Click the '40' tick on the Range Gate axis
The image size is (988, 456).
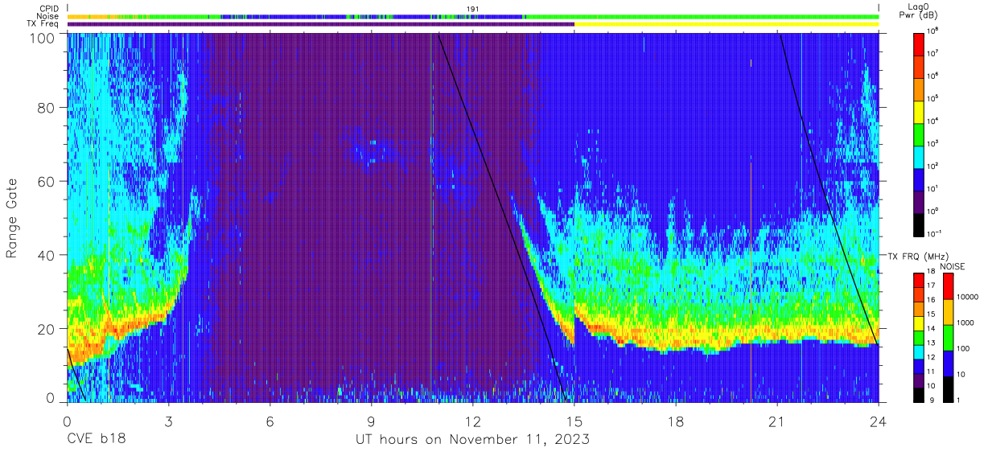point(47,255)
